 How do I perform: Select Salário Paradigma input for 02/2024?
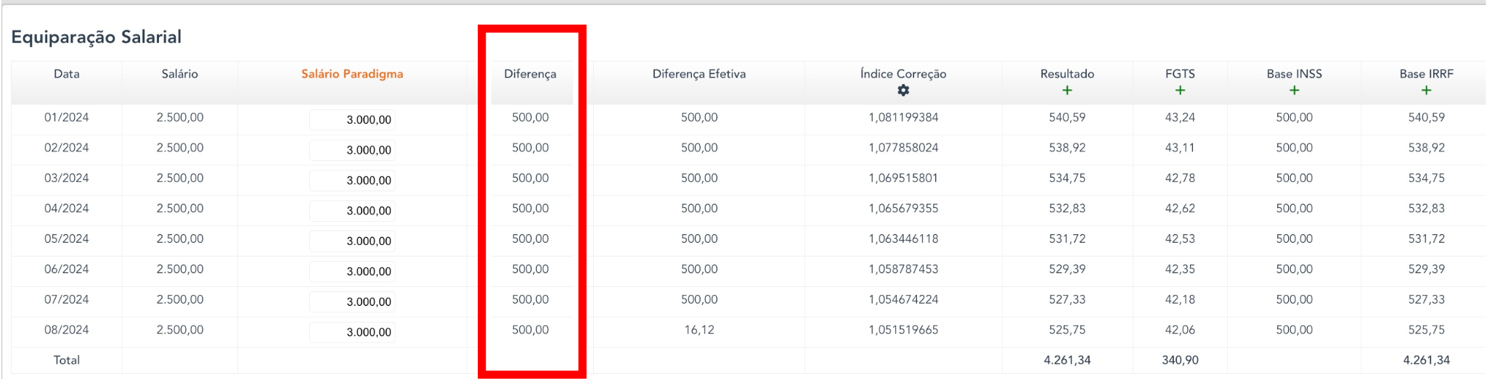(353, 150)
